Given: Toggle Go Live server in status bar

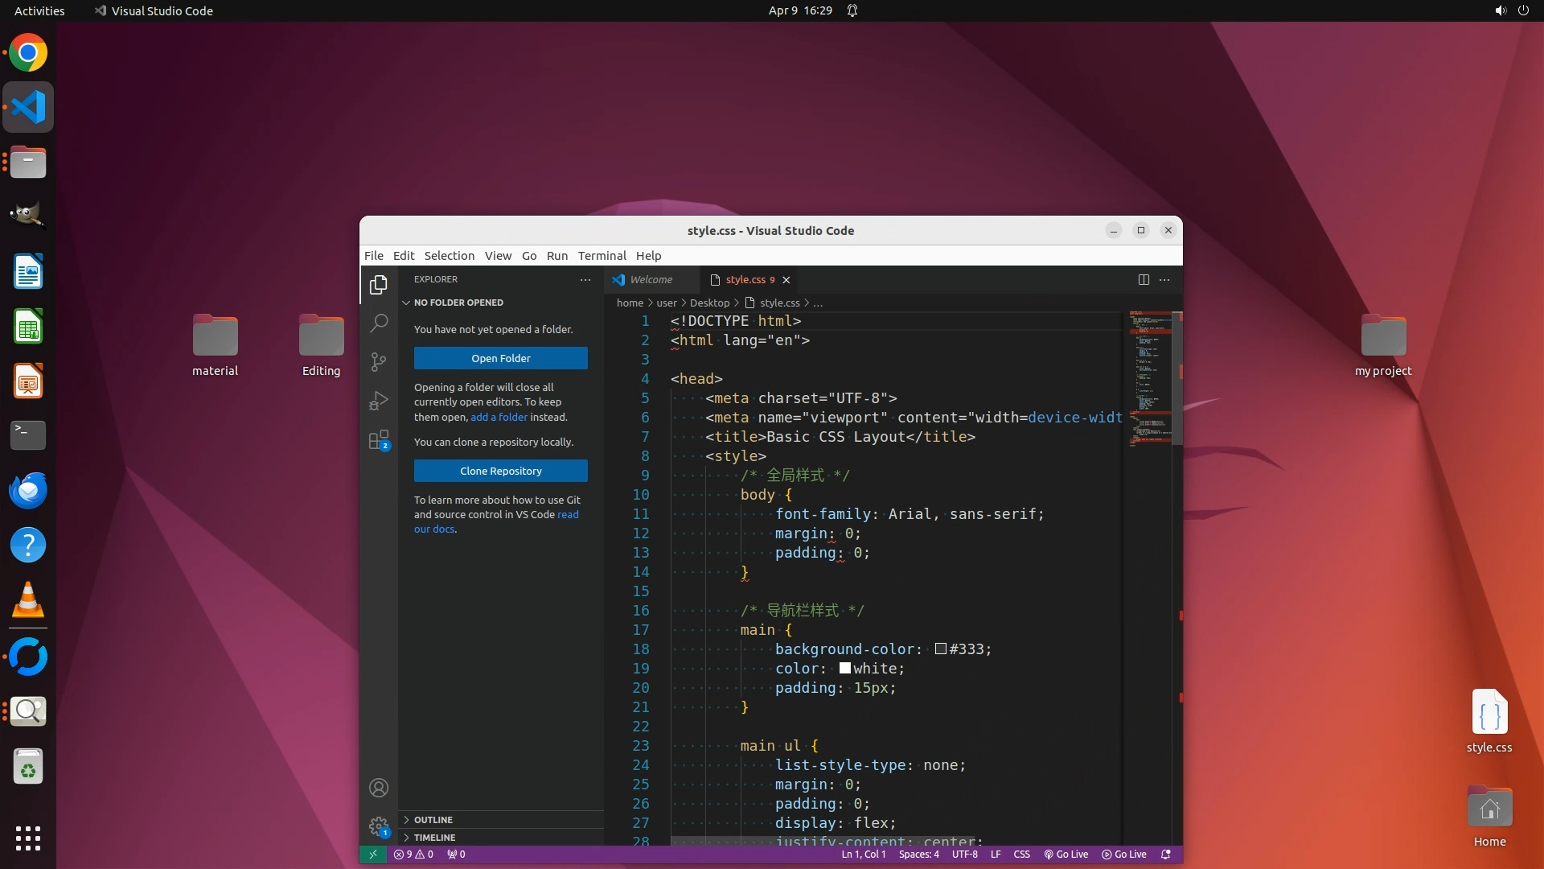Looking at the screenshot, I should pyautogui.click(x=1066, y=855).
